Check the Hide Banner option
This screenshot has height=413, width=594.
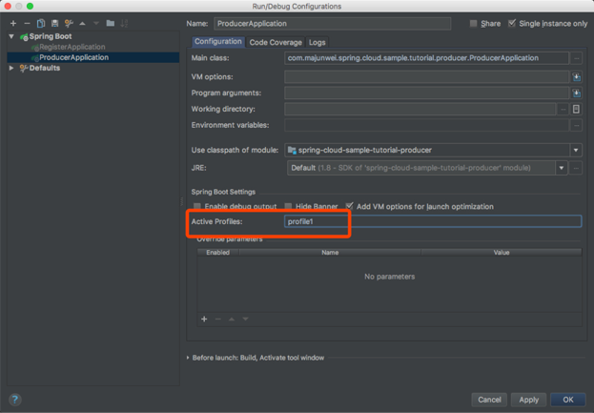[x=288, y=206]
